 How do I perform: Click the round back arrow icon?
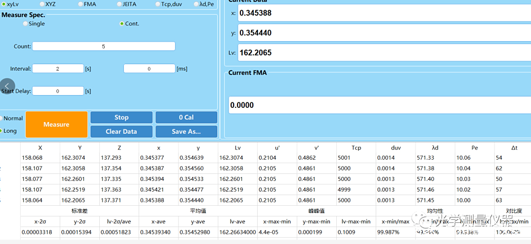(x=6, y=86)
